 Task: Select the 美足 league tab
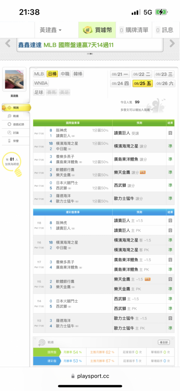point(65,93)
